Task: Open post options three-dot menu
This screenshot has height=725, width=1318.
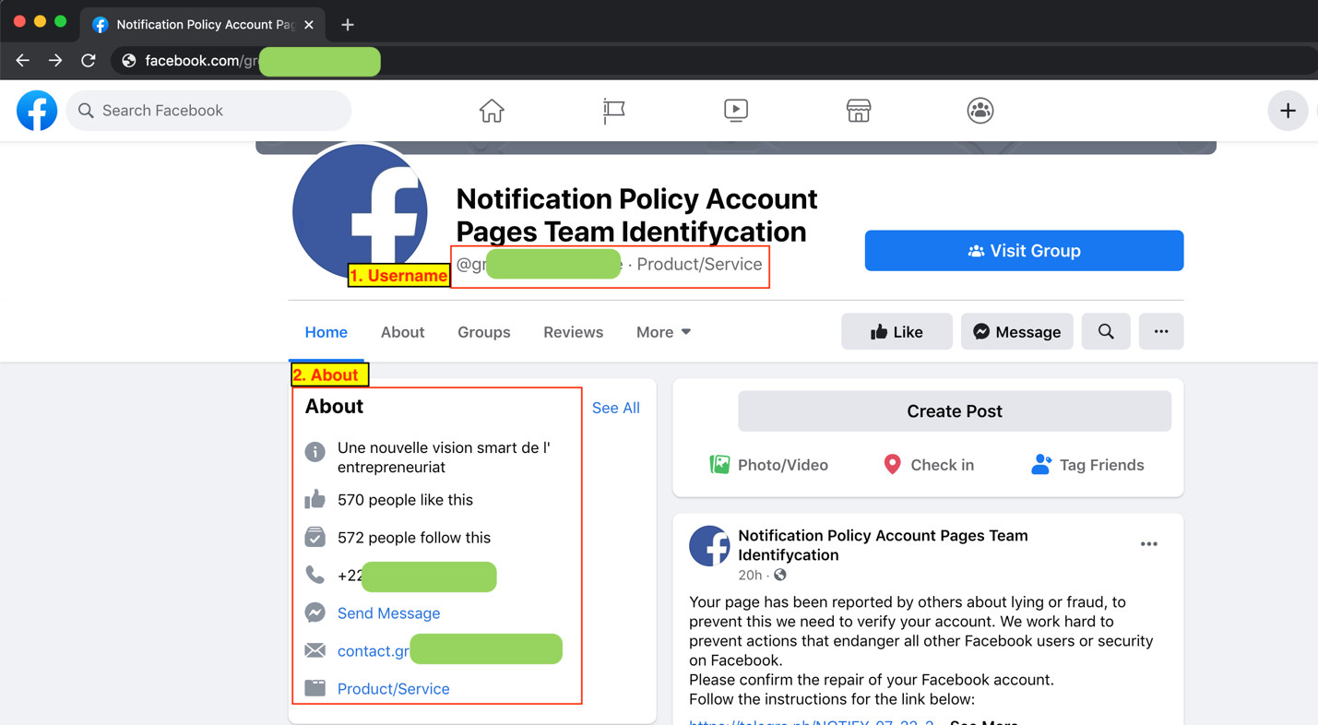Action: pyautogui.click(x=1148, y=544)
